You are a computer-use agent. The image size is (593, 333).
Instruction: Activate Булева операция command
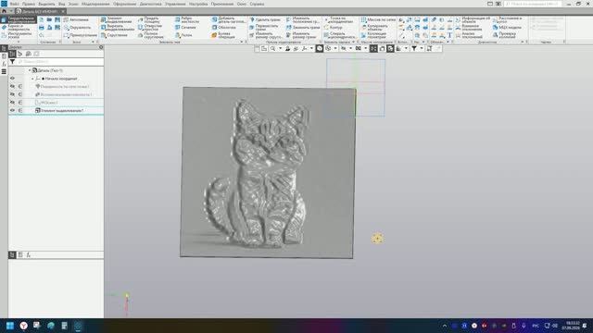[x=223, y=35]
